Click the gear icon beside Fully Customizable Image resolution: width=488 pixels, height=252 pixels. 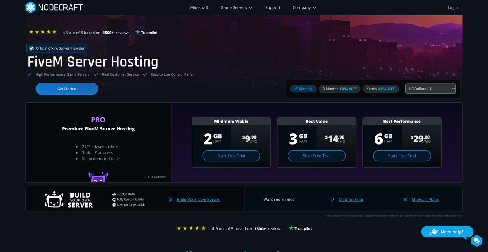[114, 200]
